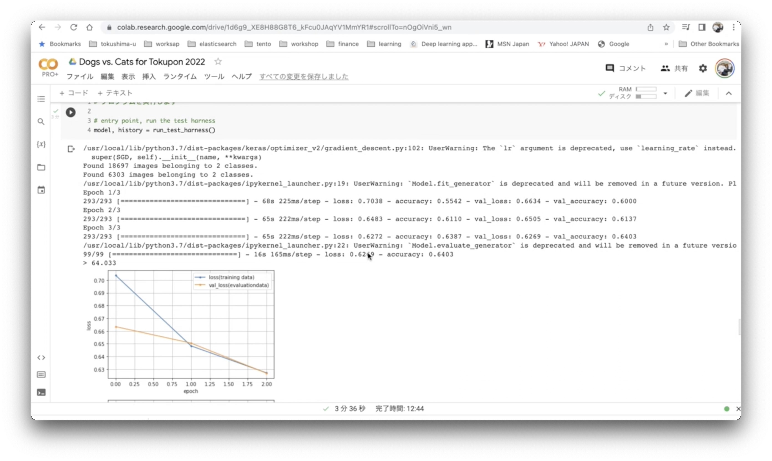Open the Google bookmark
The height and width of the screenshot is (461, 772).
[x=613, y=44]
